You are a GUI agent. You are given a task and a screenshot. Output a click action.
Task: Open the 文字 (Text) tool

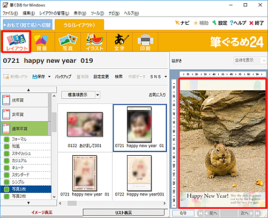[x=120, y=42]
